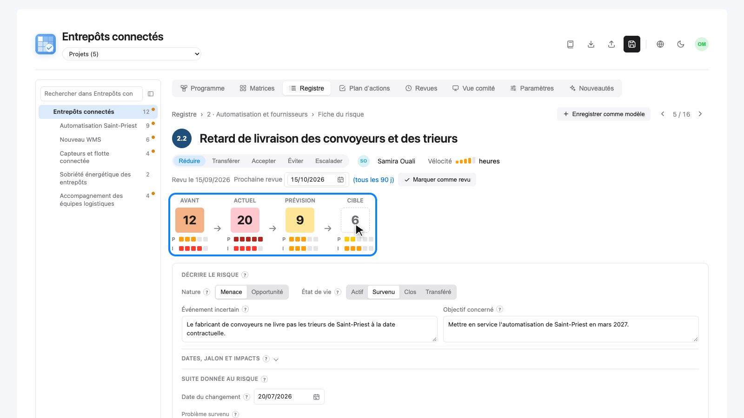744x418 pixels.
Task: Select the Accepter strategy
Action: 264,161
